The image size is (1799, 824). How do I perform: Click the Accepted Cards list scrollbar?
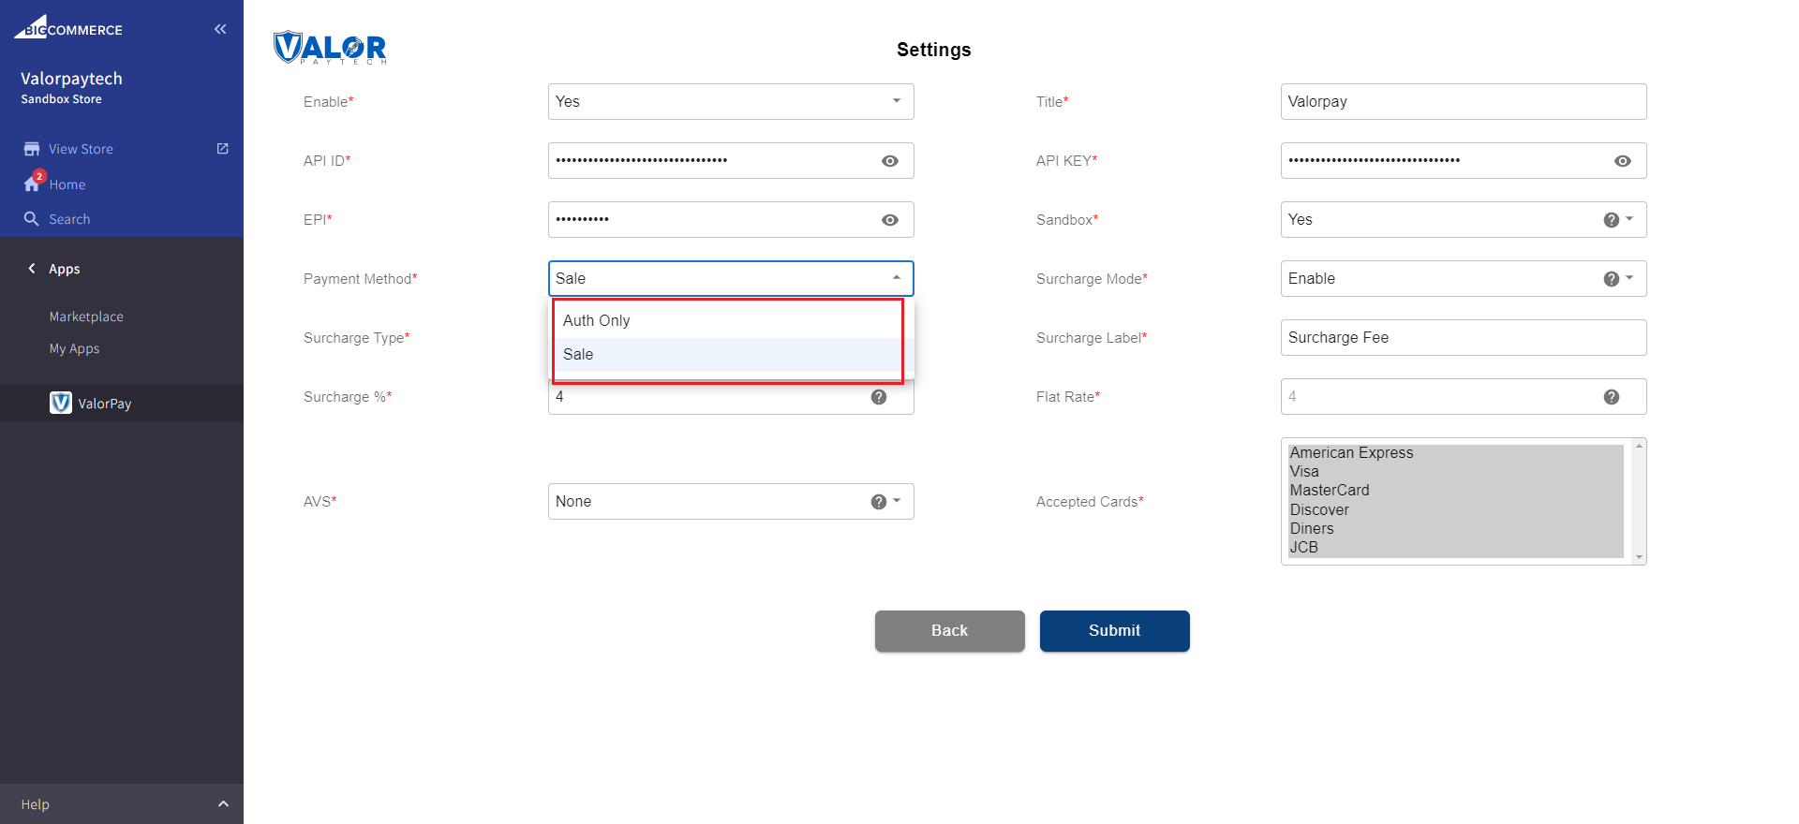point(1639,501)
